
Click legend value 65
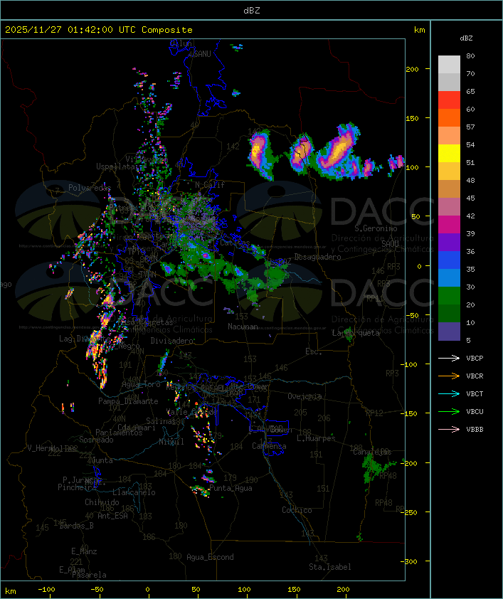coord(470,91)
